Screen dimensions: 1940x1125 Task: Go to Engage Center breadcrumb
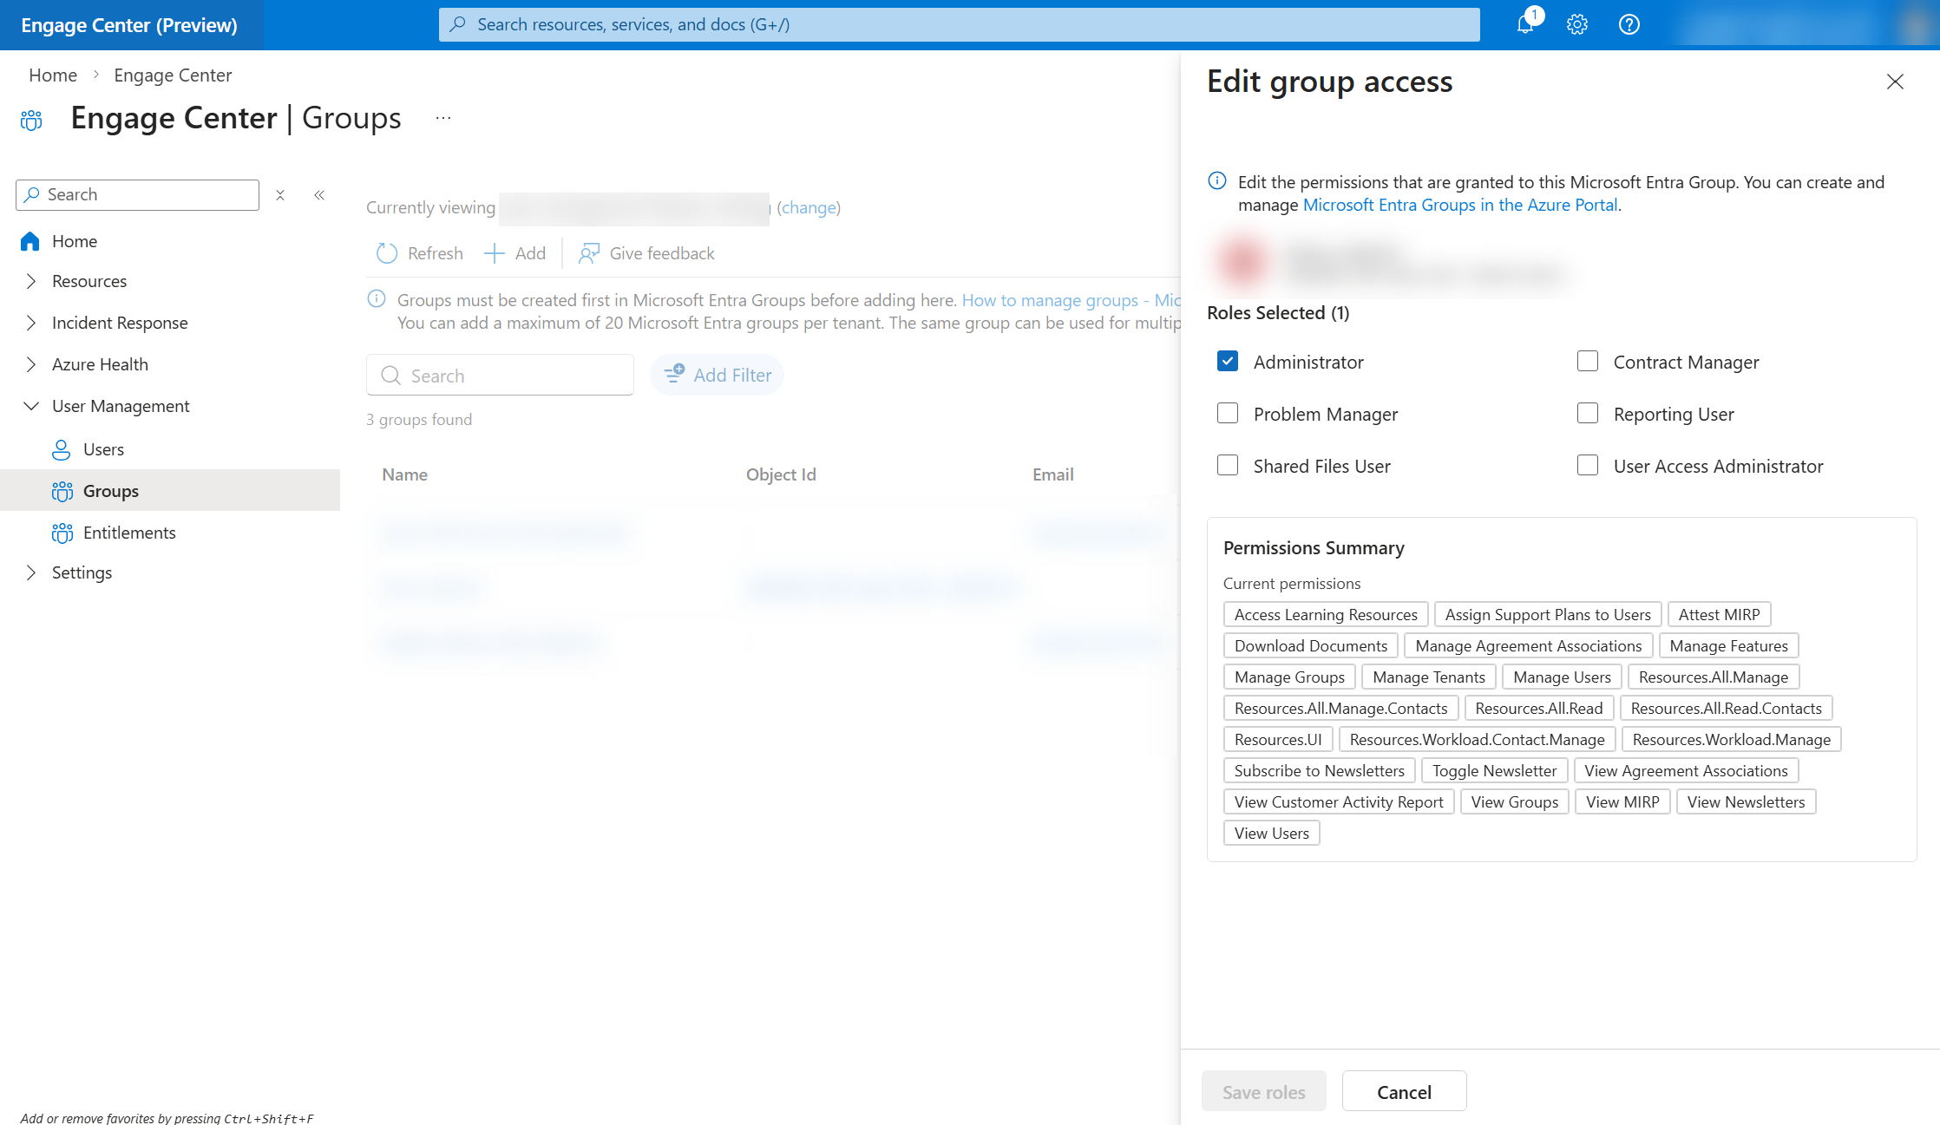(173, 75)
